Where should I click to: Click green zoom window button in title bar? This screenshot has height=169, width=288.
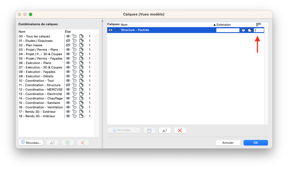(x=31, y=14)
